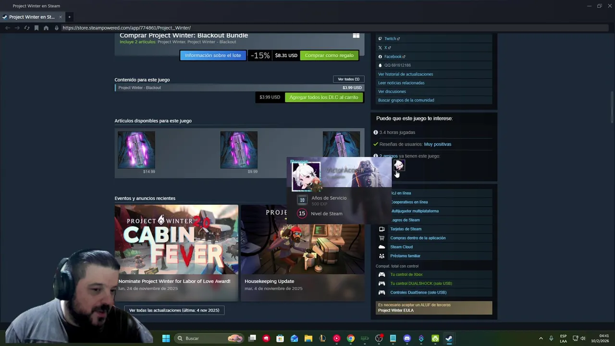
Task: Click the Windows platform icon on bundle
Action: pos(356,36)
